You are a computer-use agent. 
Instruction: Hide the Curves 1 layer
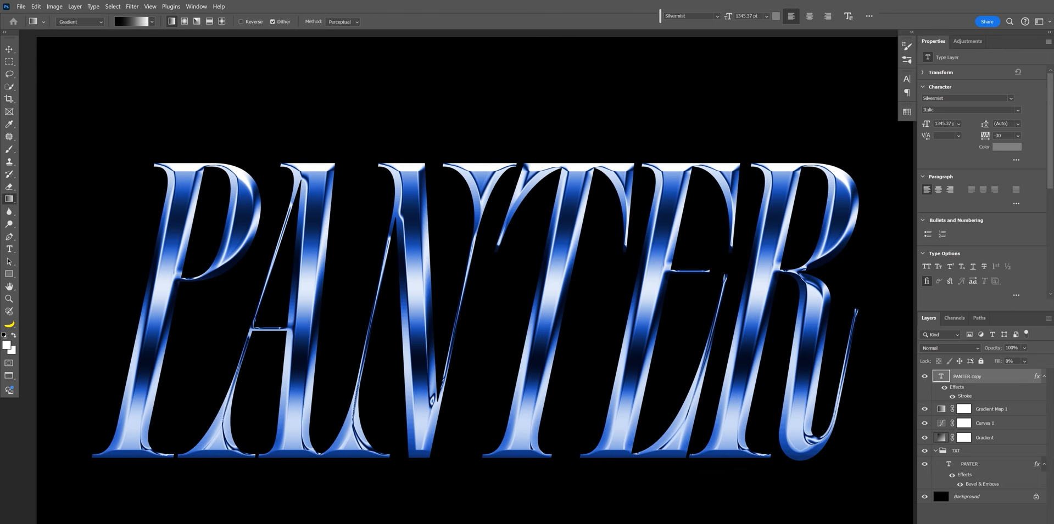pos(925,424)
